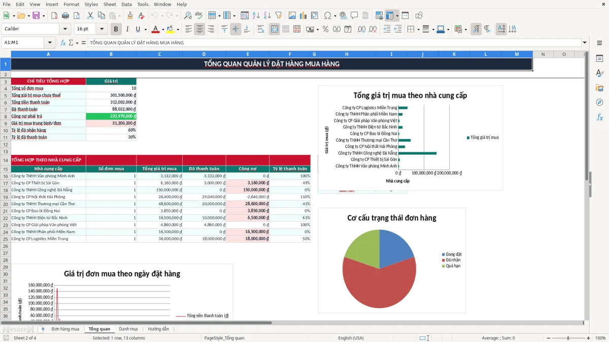Click the 100% zoom level
Screen dimensions: 609x342
coord(600,338)
